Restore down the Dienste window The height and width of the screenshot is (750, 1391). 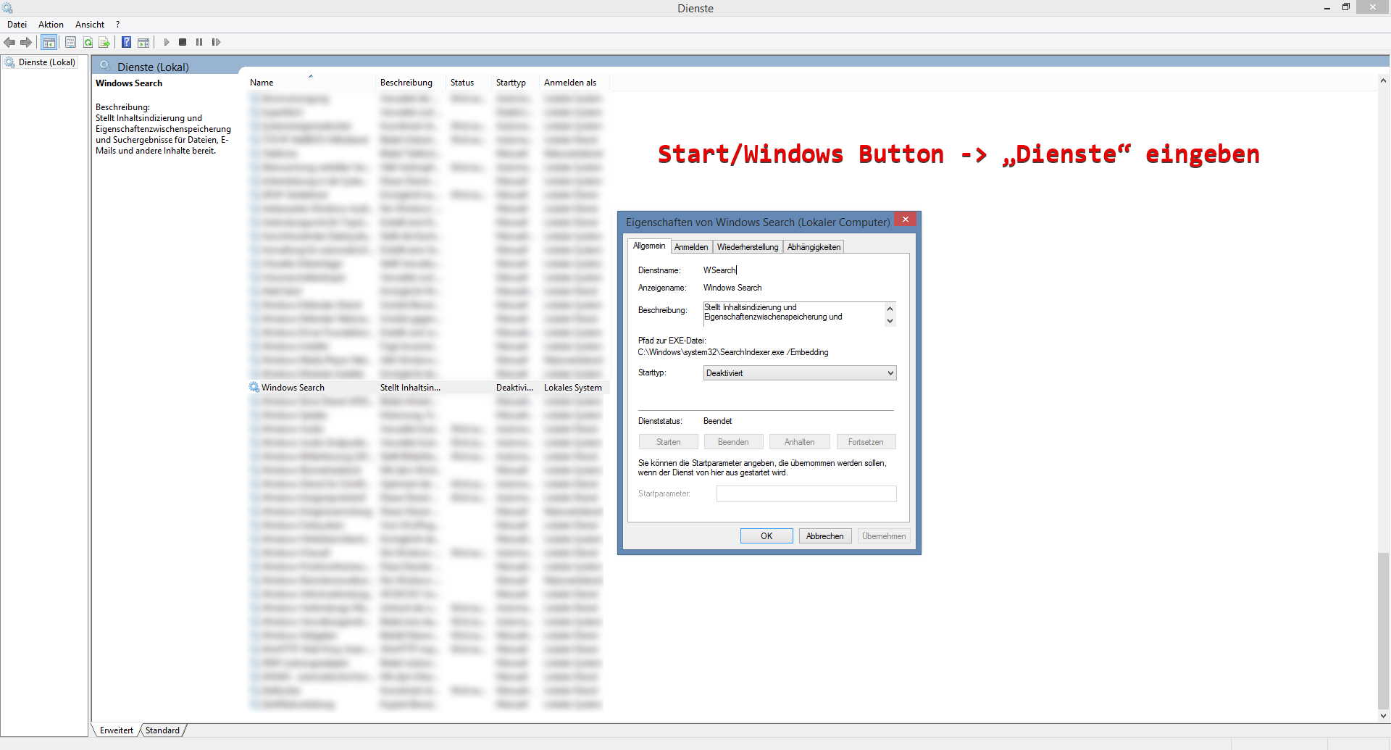(x=1346, y=7)
